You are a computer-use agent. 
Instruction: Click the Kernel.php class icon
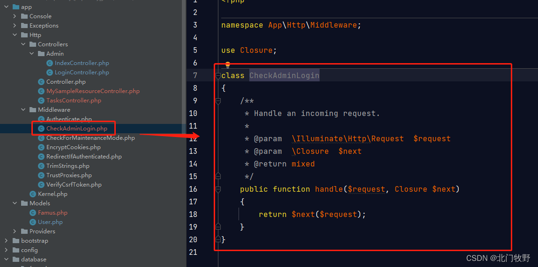33,194
